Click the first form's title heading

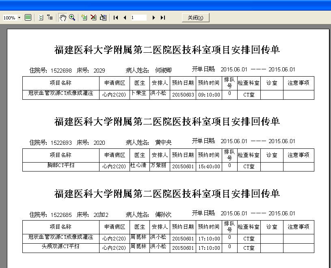167,50
